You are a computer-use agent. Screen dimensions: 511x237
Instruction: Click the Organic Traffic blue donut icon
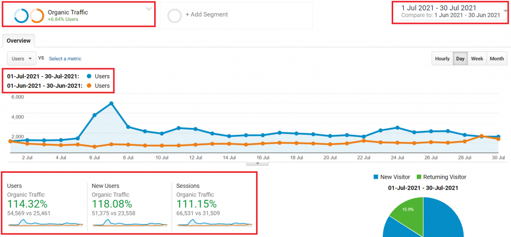(21, 15)
